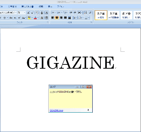
Task: Open the third ribbon tab
Action: pyautogui.click(x=27, y=6)
